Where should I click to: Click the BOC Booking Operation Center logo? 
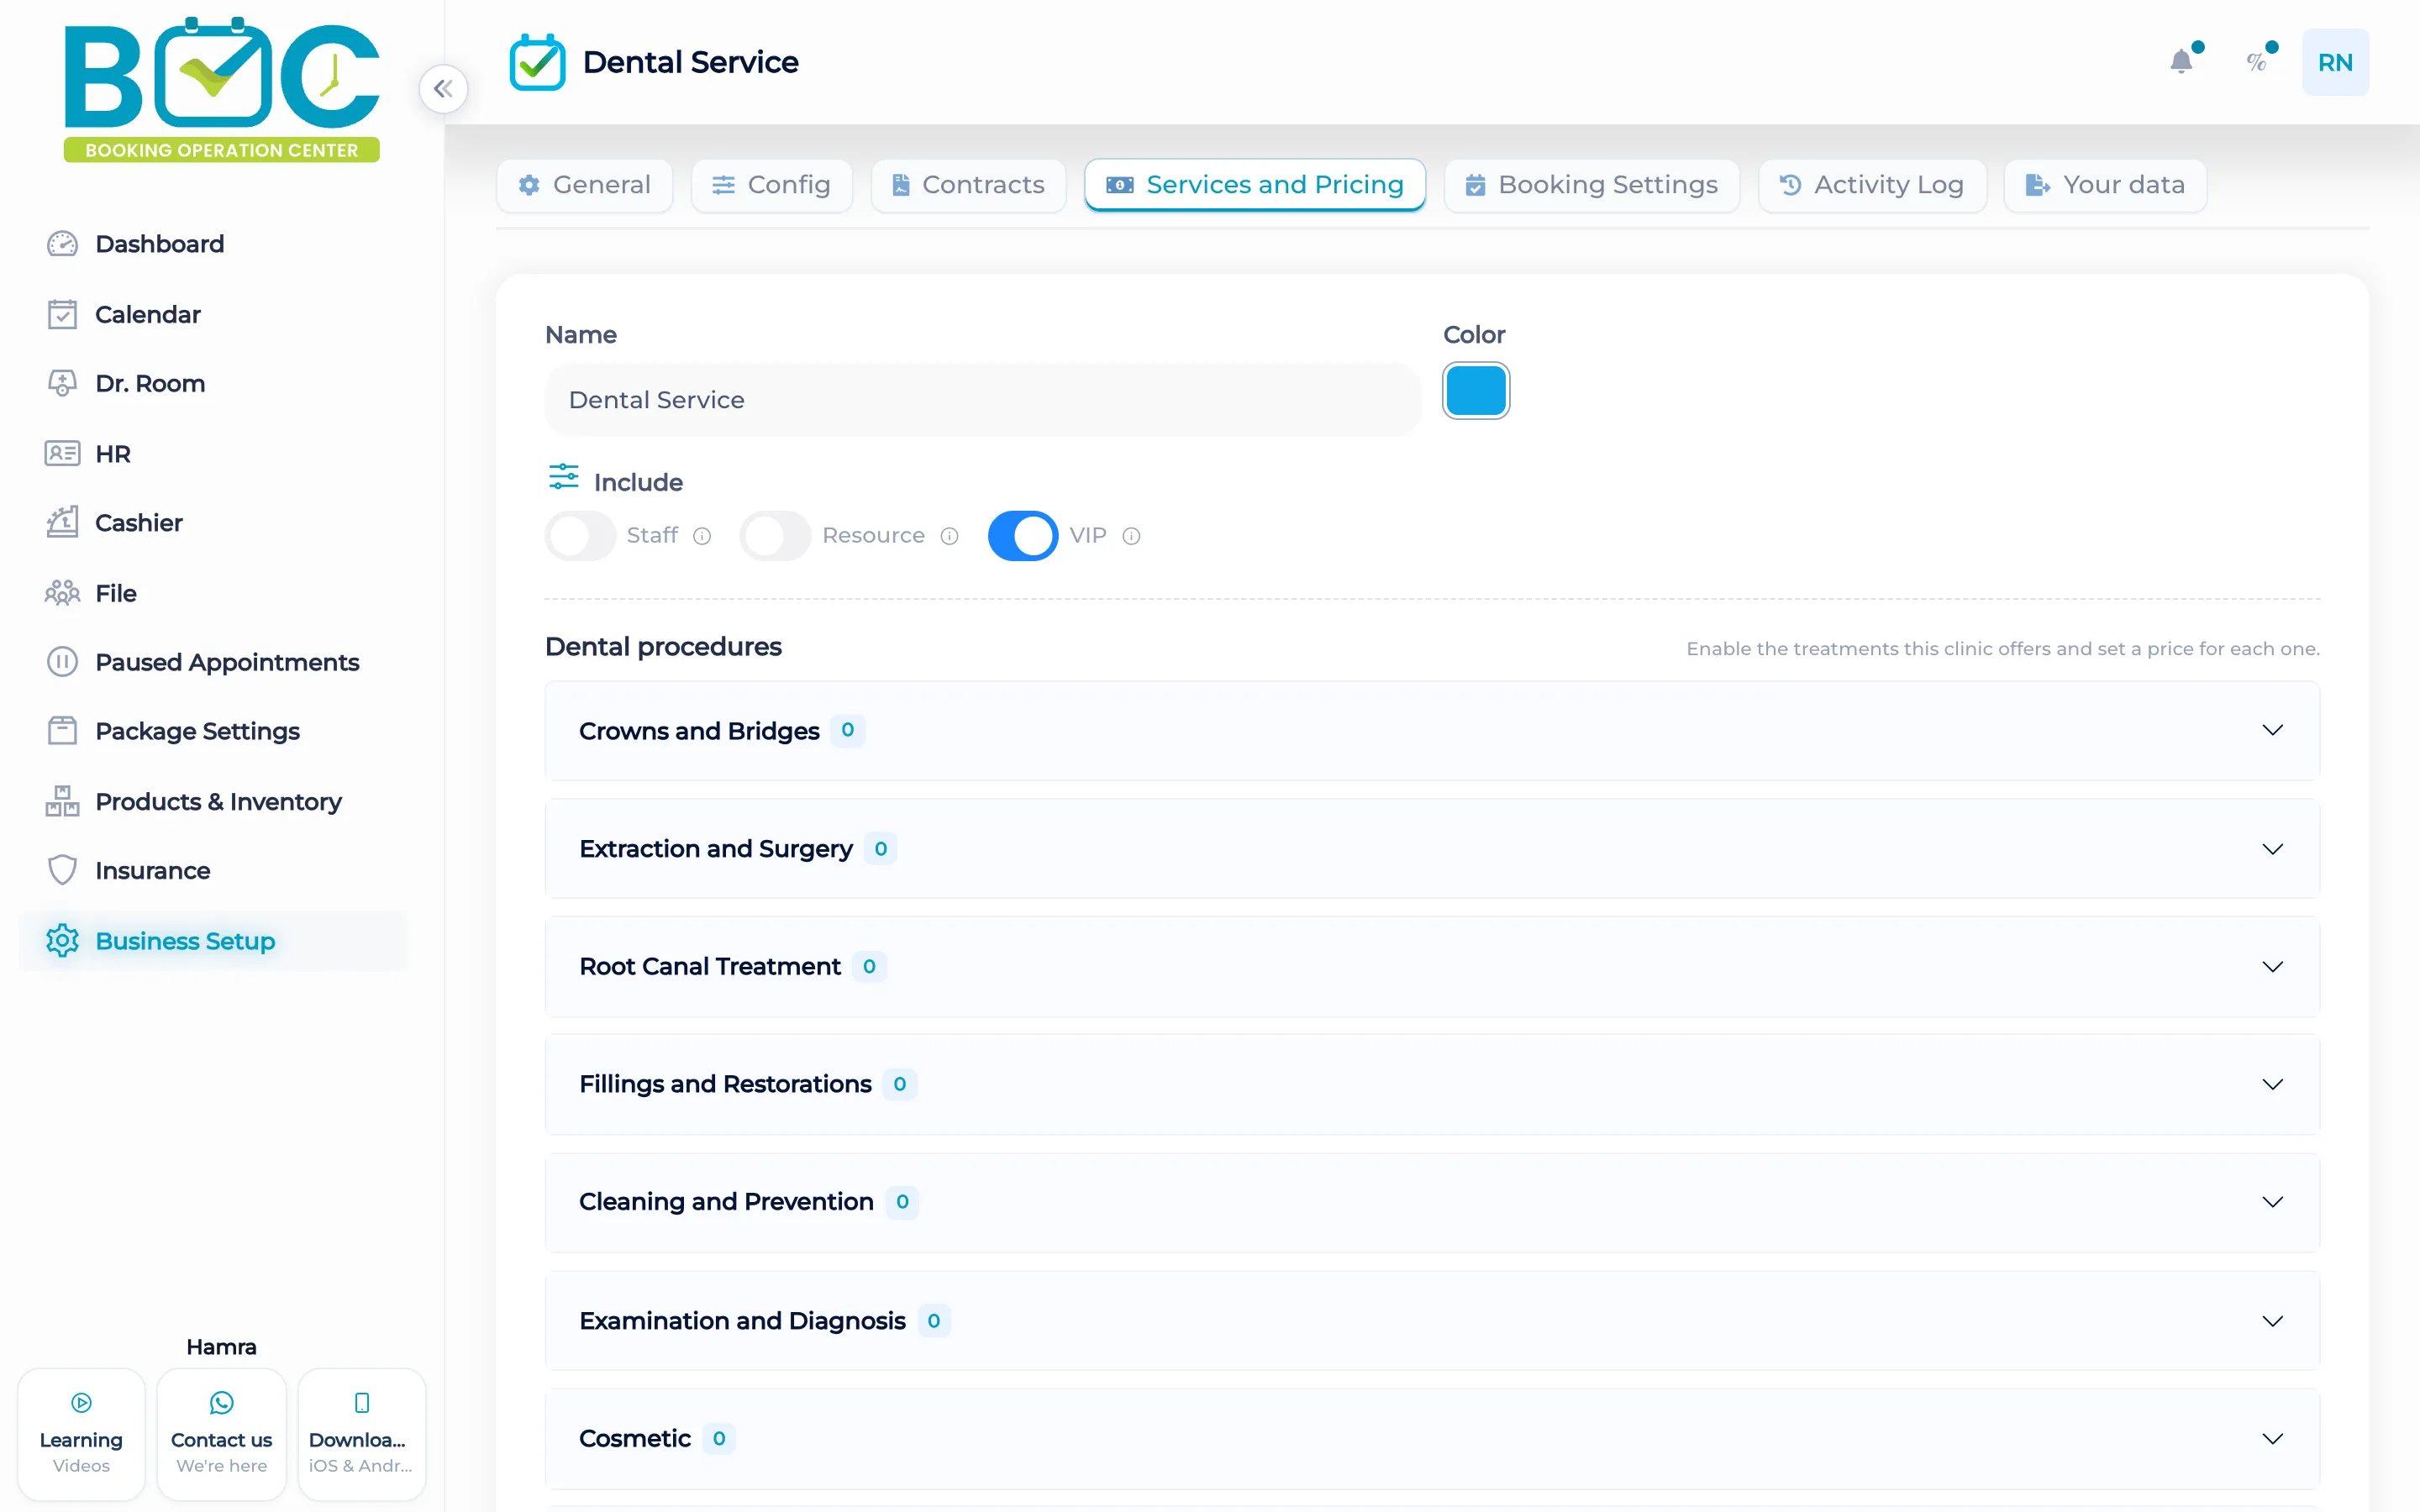click(221, 90)
